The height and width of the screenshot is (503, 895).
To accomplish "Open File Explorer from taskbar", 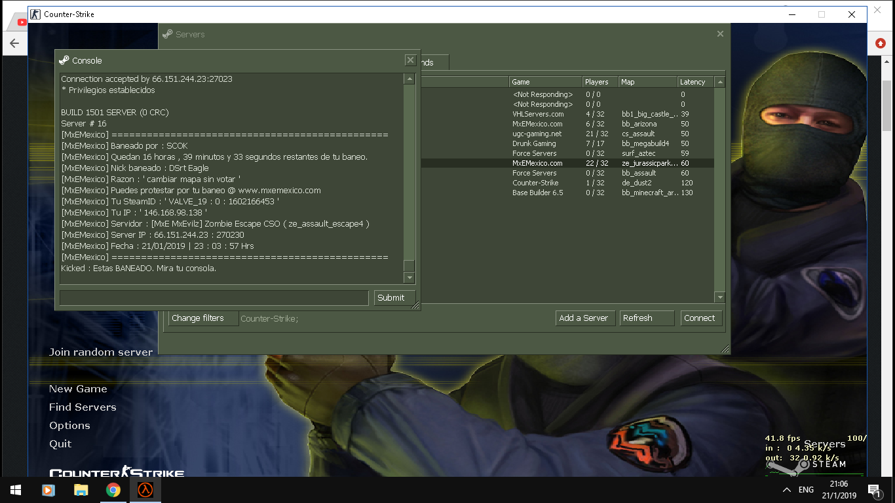I will click(81, 490).
